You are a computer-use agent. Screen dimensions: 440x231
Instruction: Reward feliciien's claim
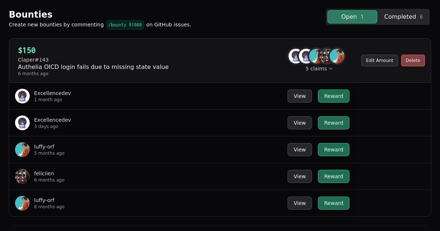pos(333,176)
